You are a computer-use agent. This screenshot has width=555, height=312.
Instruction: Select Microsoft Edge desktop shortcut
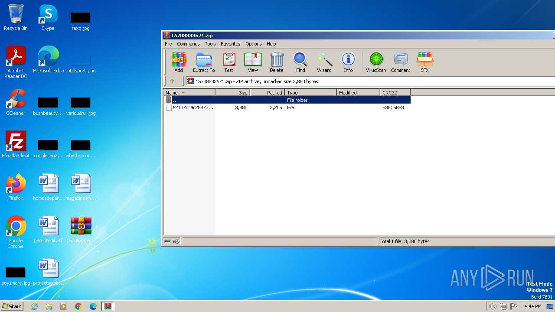[48, 60]
